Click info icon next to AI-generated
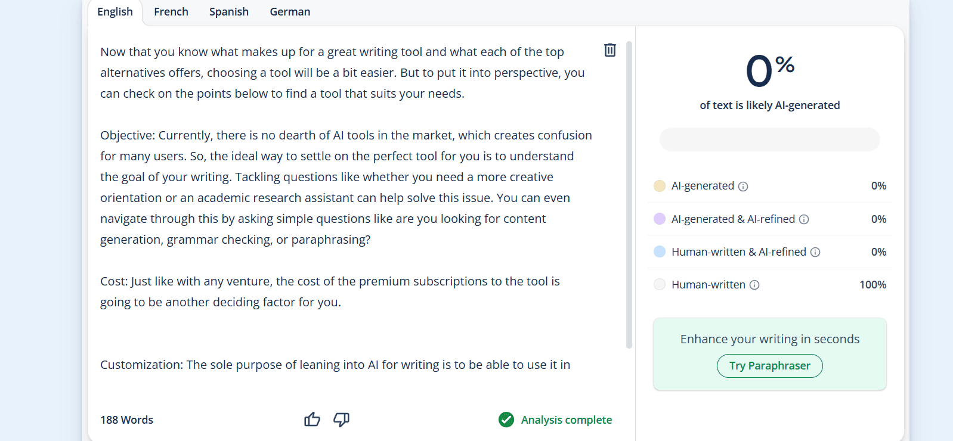The height and width of the screenshot is (441, 953). (x=743, y=187)
